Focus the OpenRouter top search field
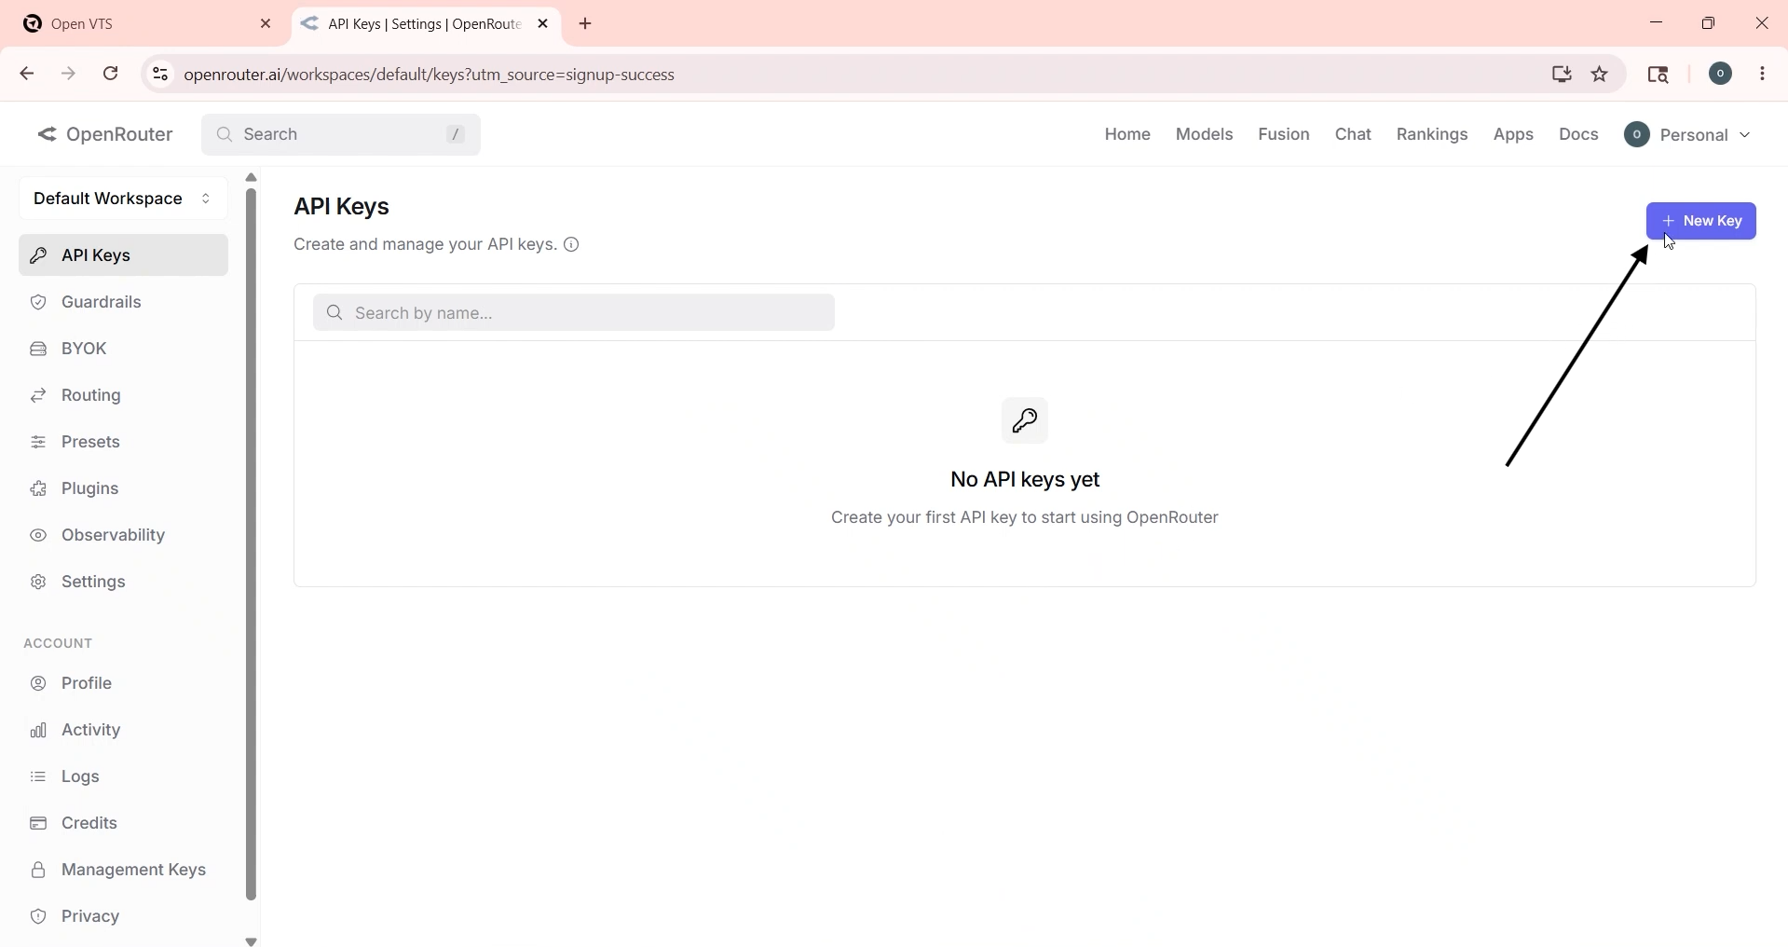 click(341, 135)
